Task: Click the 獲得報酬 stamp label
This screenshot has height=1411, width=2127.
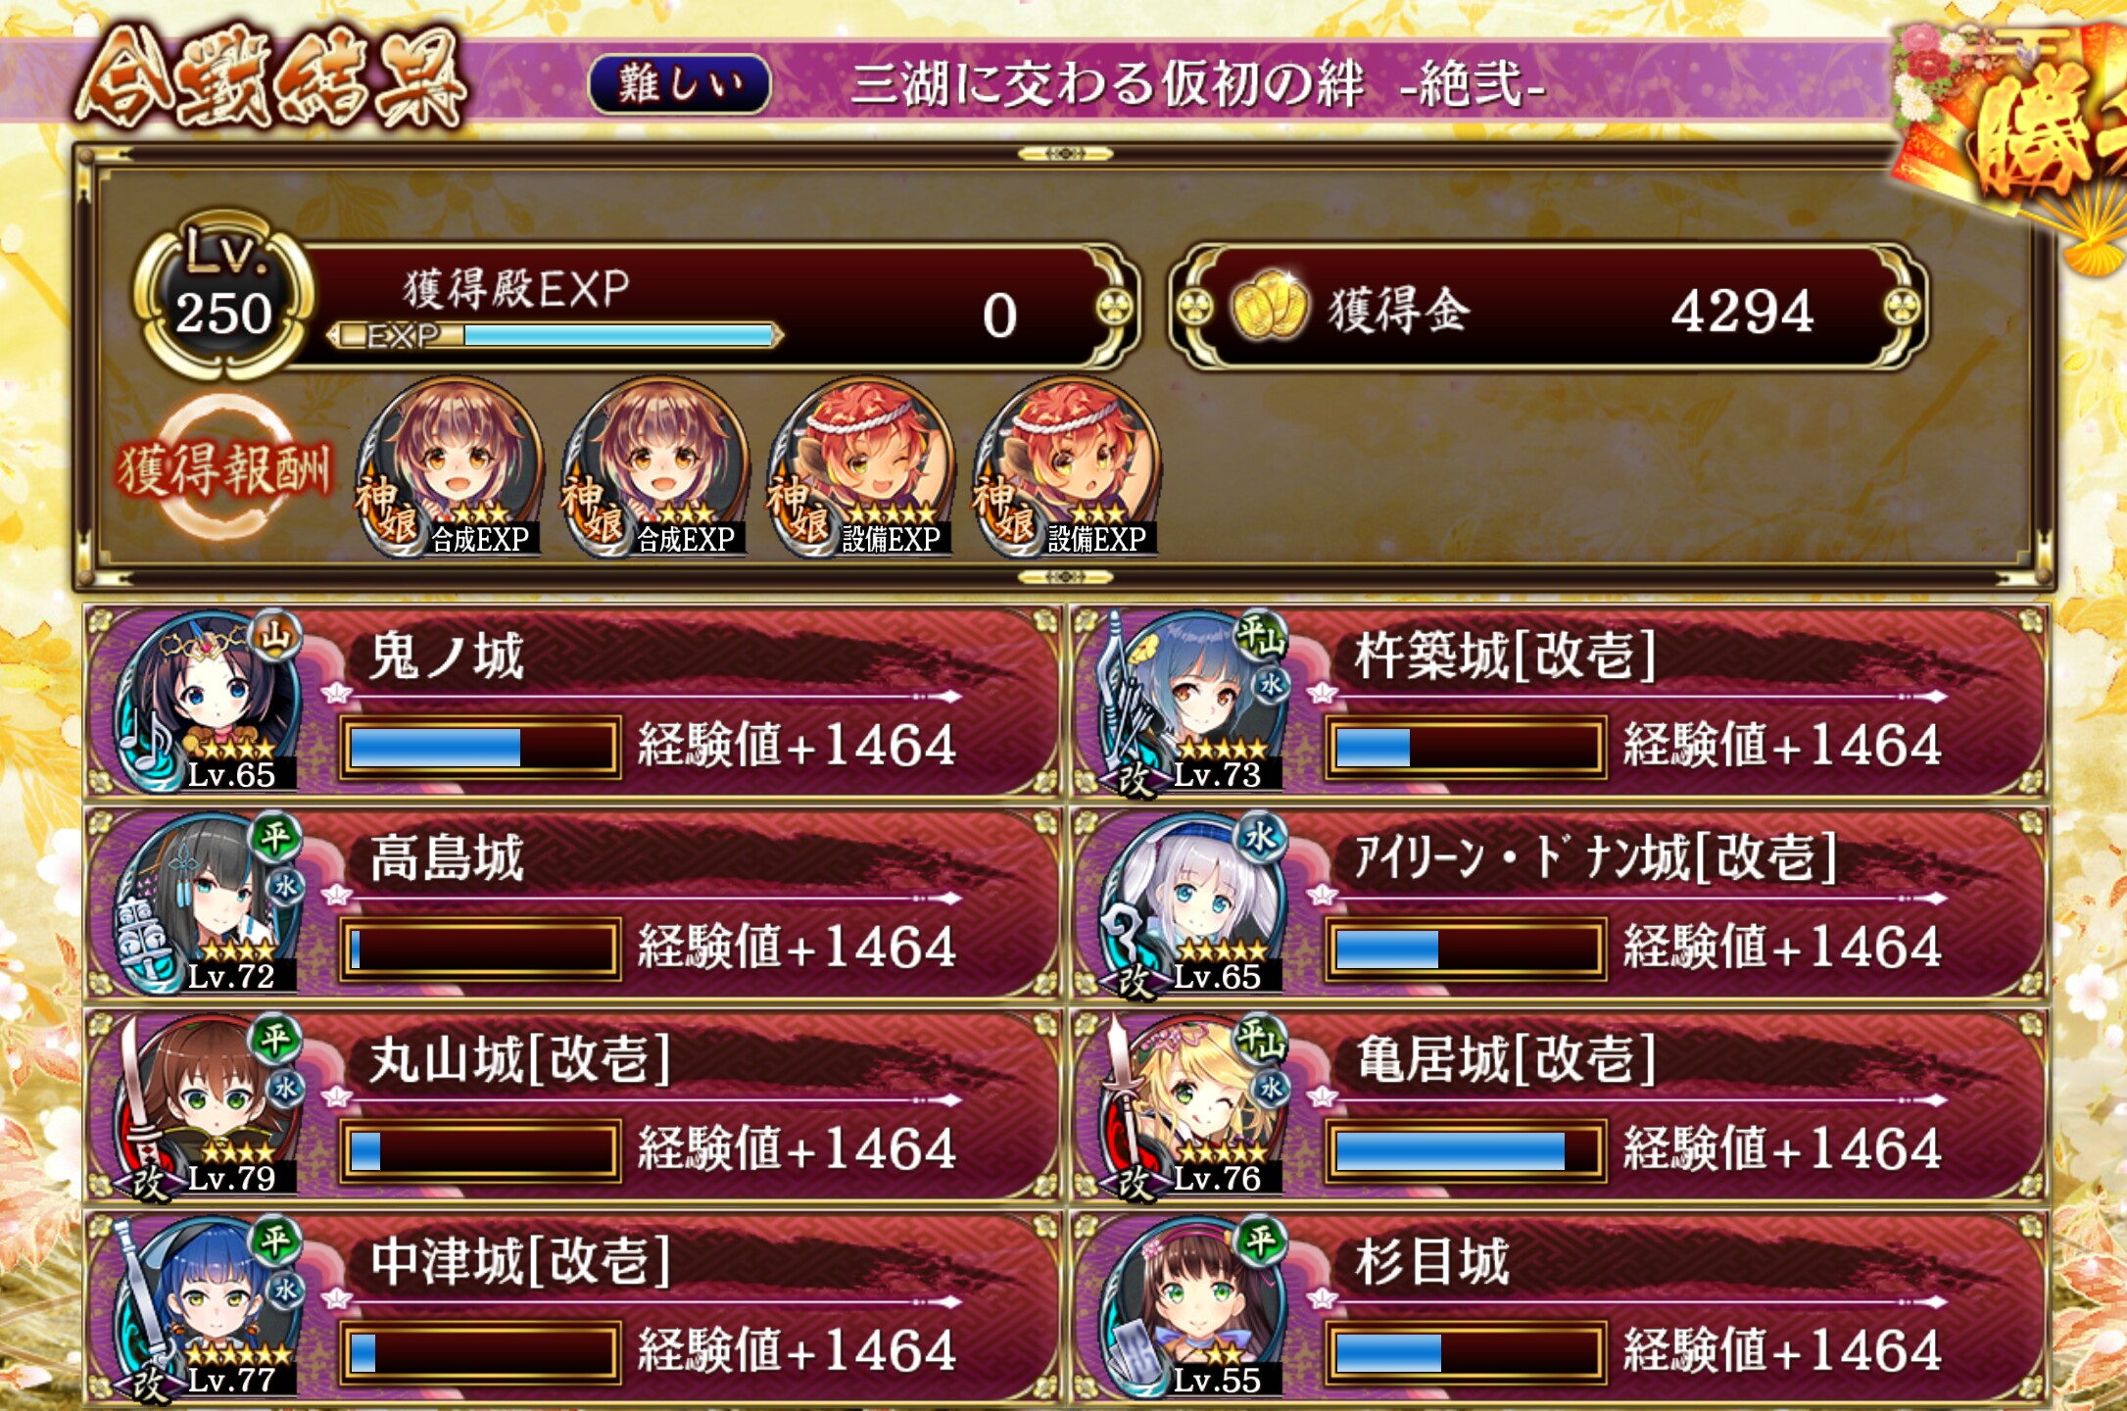Action: coord(224,468)
